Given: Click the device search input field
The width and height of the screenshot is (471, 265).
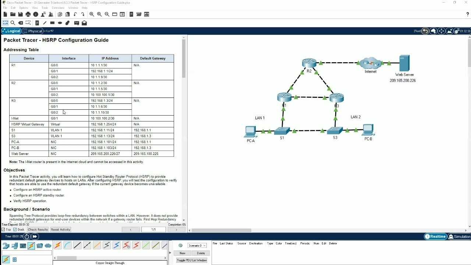Looking at the screenshot, I should point(27,253).
